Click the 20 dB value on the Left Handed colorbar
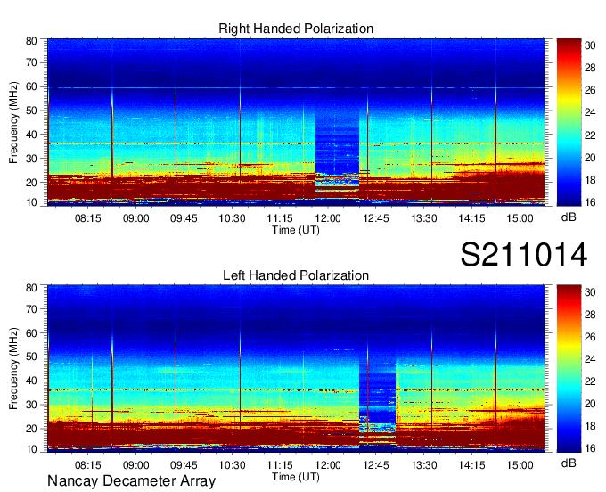 (x=590, y=404)
